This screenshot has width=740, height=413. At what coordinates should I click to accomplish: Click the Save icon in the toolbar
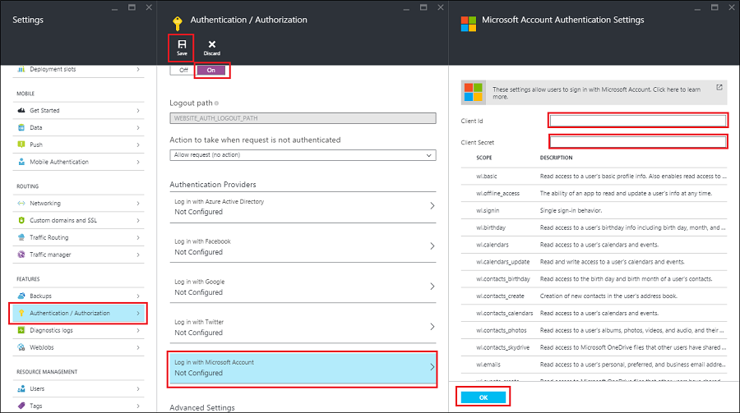click(182, 44)
